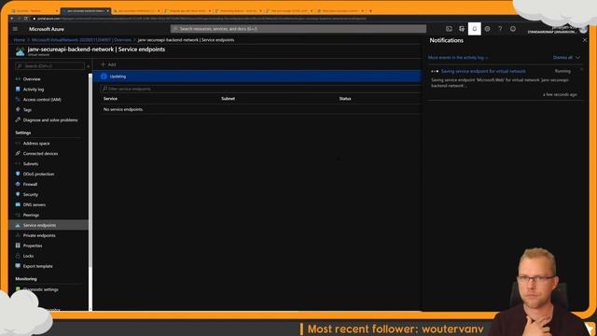Click browser back arrow
Screen dimensions: 597x336
tap(12, 19)
